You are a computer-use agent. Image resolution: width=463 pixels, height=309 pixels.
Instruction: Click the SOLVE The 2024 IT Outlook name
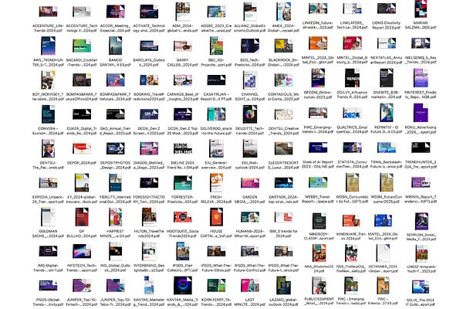(421, 302)
